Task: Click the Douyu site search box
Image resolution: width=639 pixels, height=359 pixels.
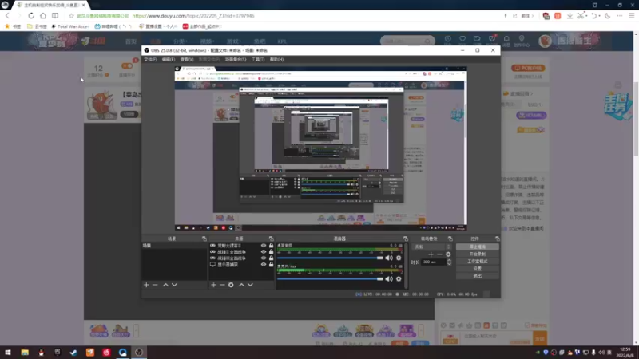Action: [x=407, y=41]
